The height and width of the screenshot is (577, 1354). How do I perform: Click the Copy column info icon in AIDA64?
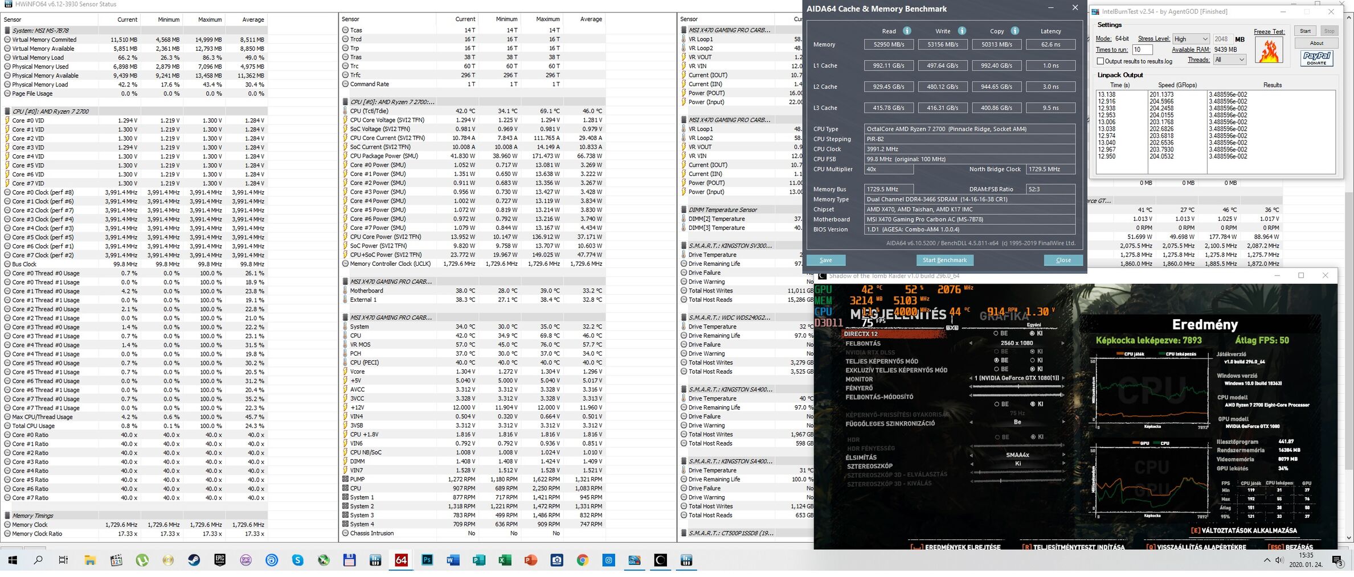[1015, 31]
